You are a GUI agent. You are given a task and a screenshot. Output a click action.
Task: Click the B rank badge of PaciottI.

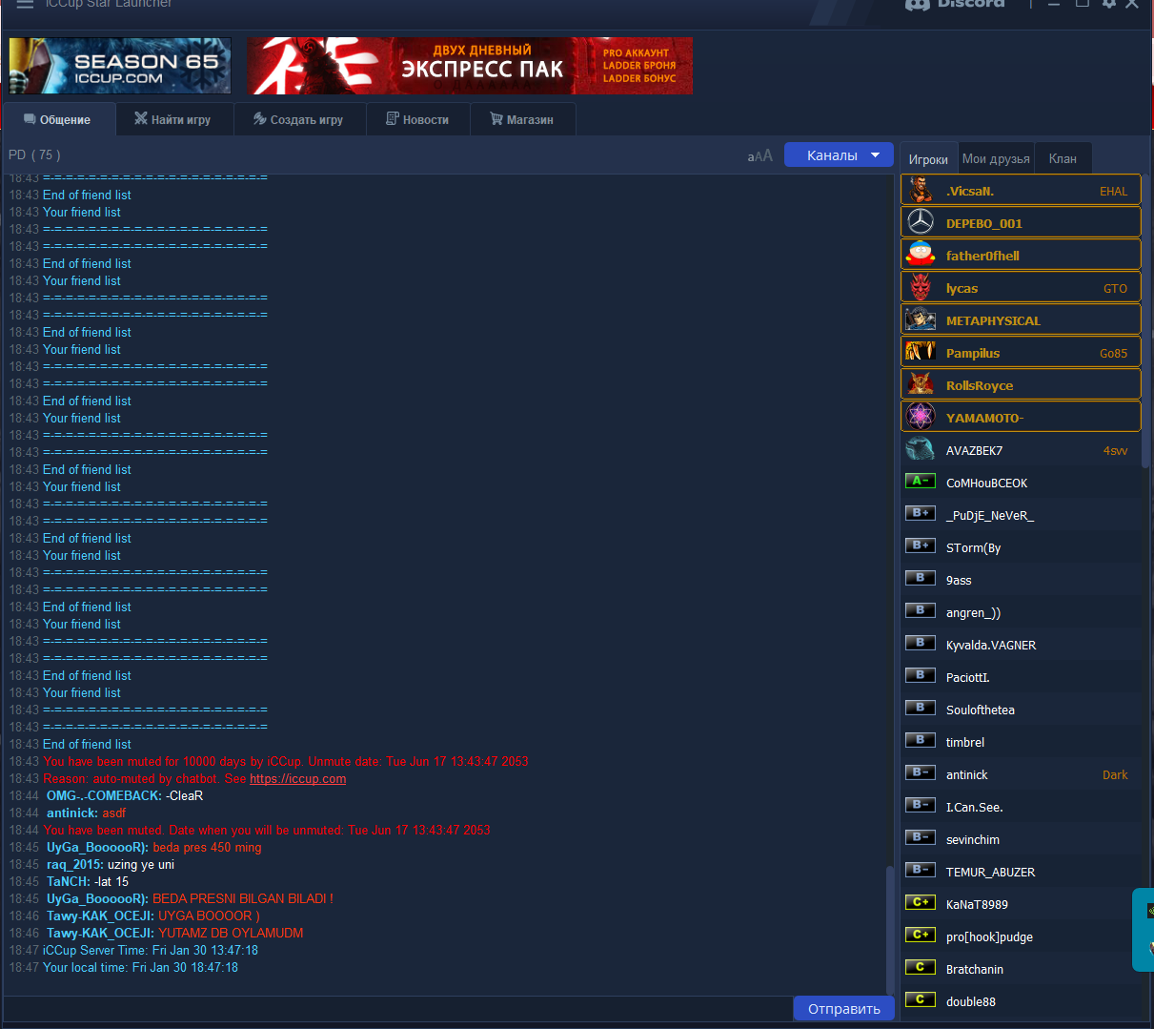pos(921,675)
